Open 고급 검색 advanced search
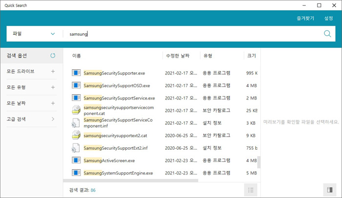 (x=31, y=119)
